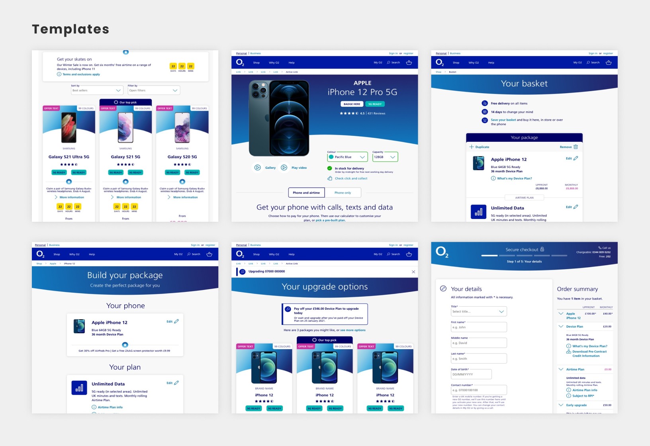Collapse the Airtime Plan row in Order summary
This screenshot has height=446, width=650.
[561, 369]
